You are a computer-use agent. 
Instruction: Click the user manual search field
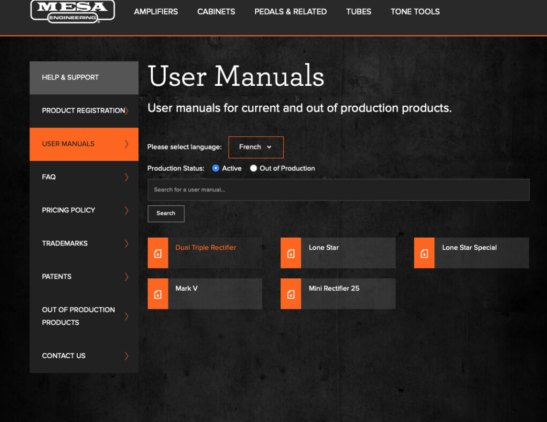coord(338,190)
